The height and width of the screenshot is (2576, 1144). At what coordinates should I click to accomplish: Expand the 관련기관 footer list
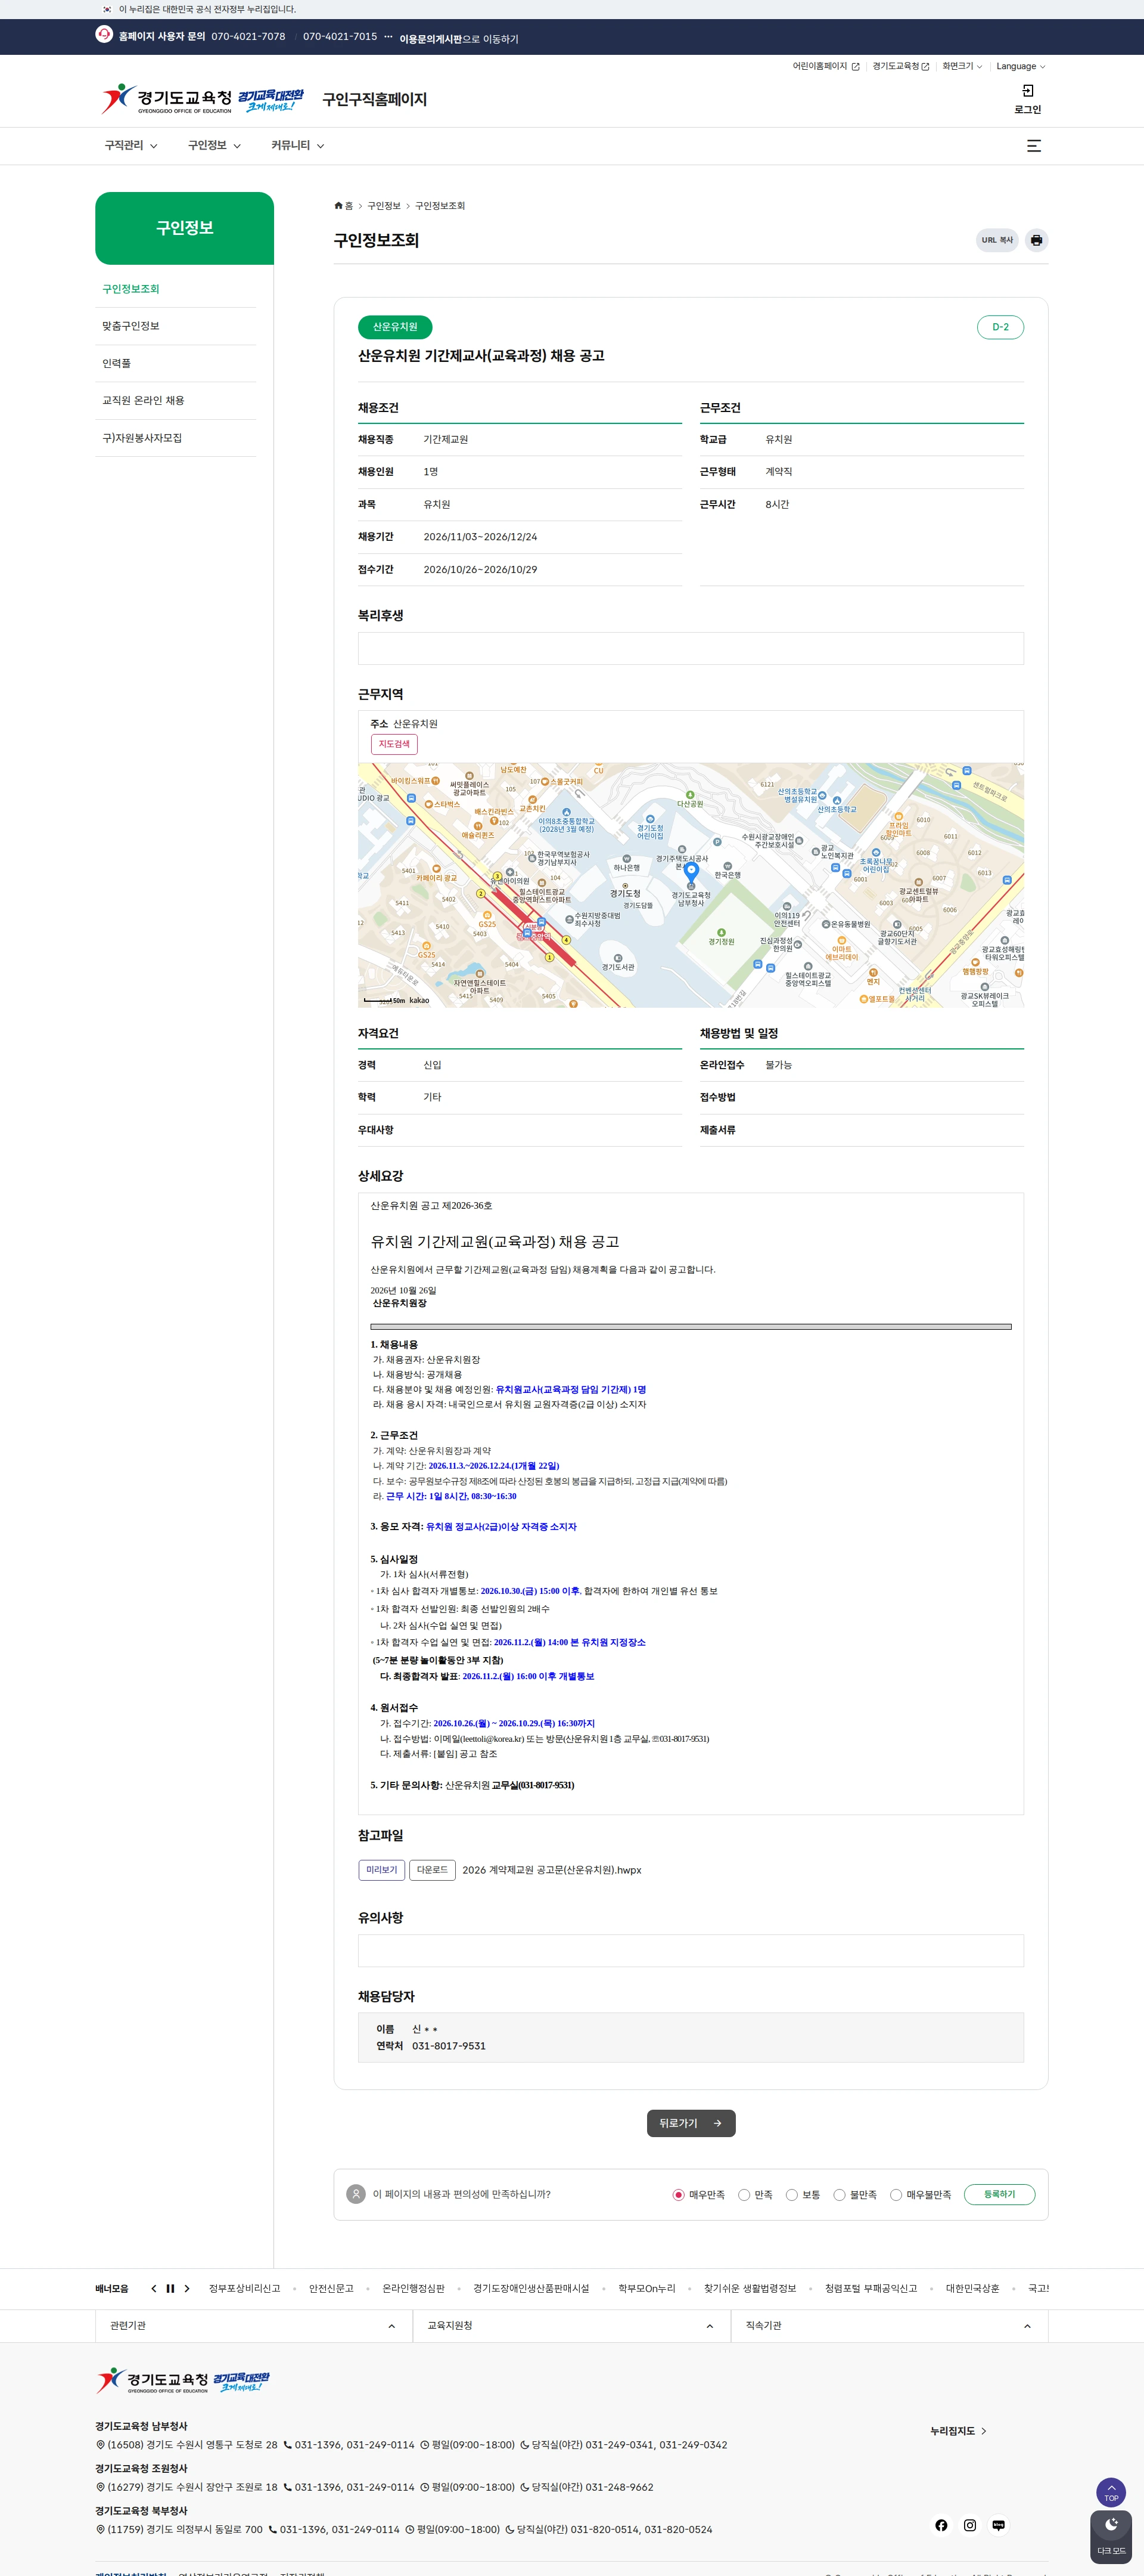pyautogui.click(x=254, y=2326)
